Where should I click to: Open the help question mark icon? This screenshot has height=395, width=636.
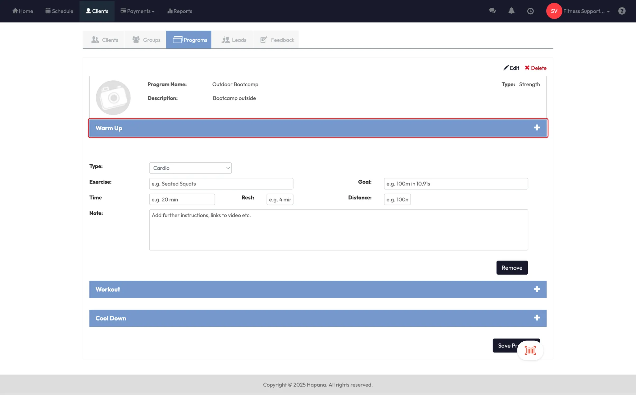click(622, 11)
